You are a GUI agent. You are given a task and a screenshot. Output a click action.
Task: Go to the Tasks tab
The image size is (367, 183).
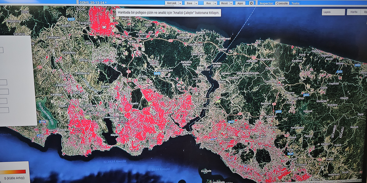295,3
